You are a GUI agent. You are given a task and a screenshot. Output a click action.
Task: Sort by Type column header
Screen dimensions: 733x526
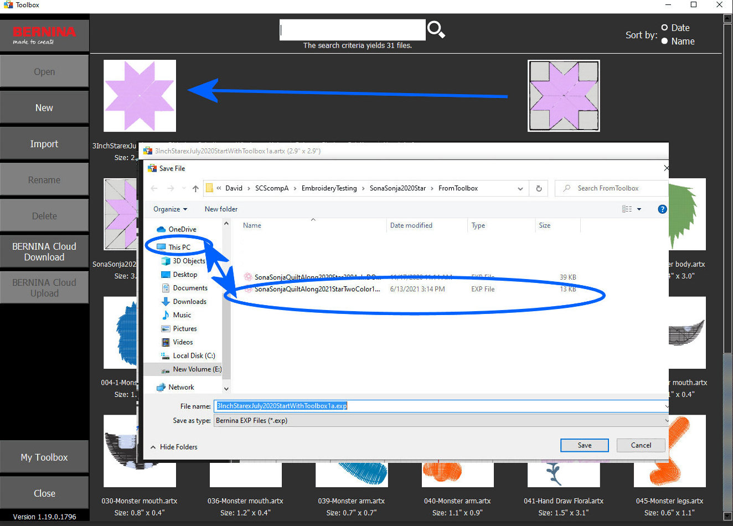(478, 225)
